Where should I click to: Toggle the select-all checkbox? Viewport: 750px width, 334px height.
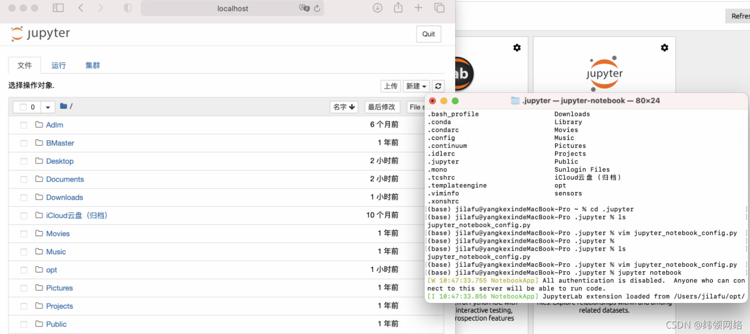point(23,107)
